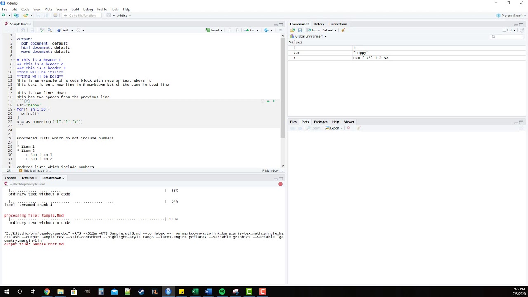This screenshot has height=297, width=528.
Task: Open the Project (None) dropdown
Action: 511,16
